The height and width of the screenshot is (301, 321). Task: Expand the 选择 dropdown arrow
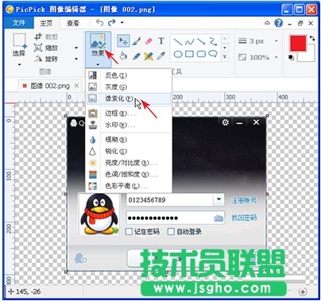coord(19,64)
